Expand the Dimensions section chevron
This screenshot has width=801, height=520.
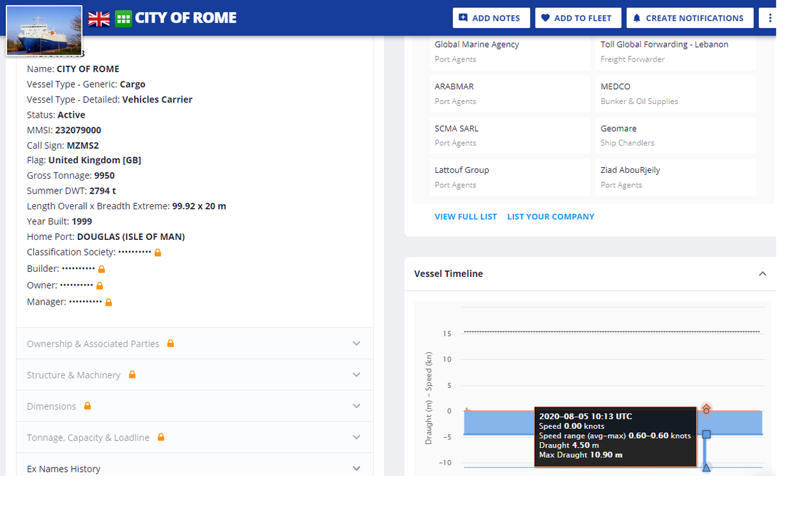coord(356,406)
